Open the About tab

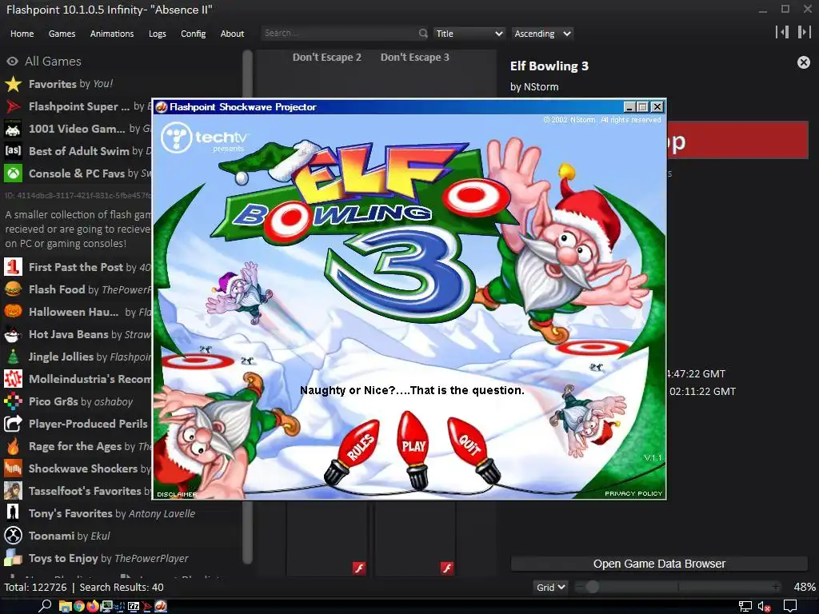click(232, 34)
